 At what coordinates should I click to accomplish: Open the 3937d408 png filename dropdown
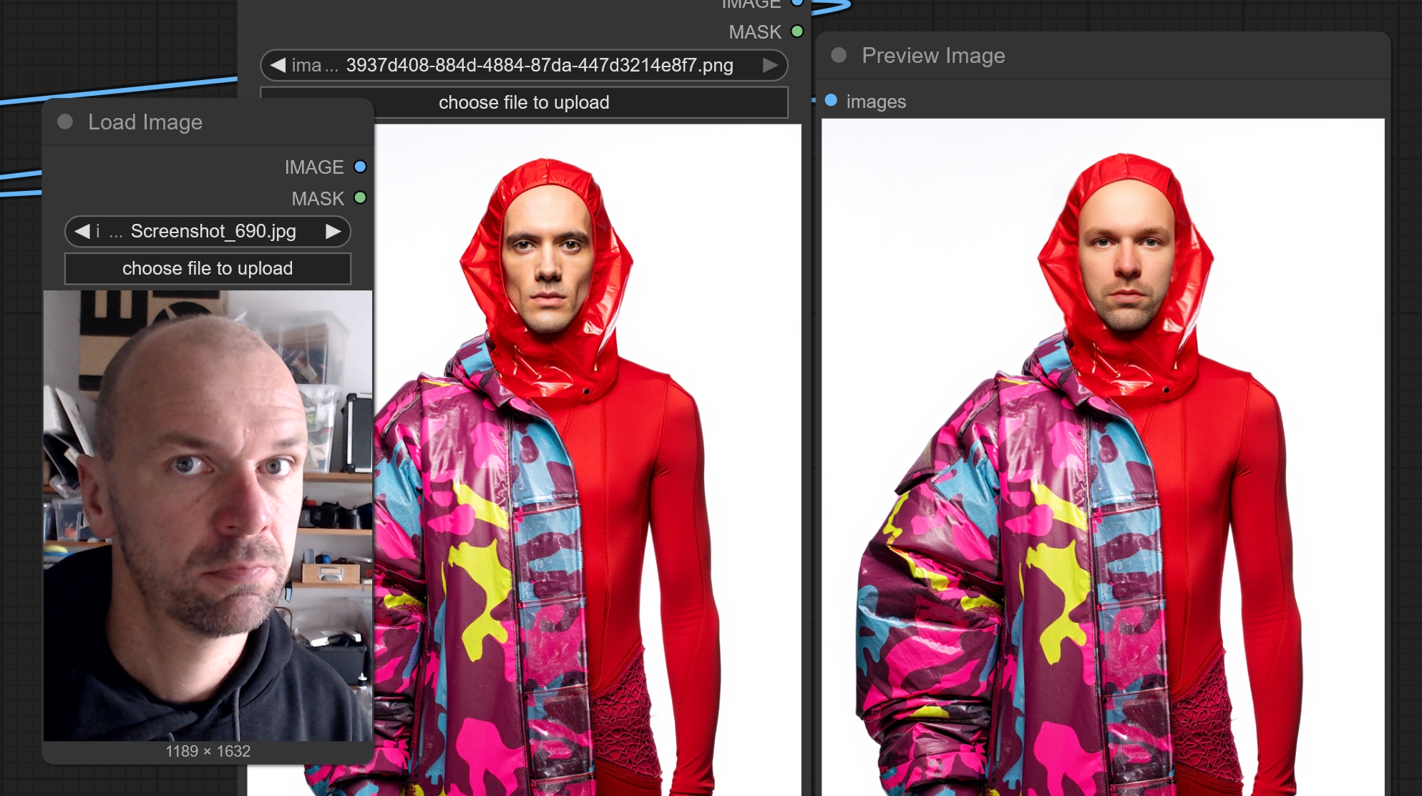tap(538, 65)
